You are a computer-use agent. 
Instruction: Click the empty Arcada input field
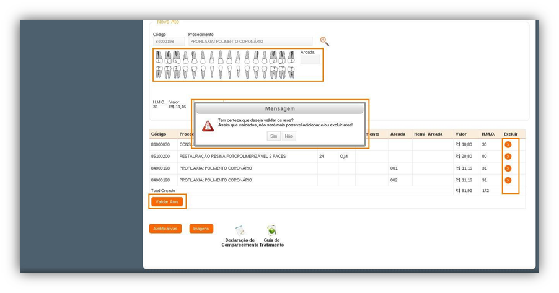tap(310, 59)
